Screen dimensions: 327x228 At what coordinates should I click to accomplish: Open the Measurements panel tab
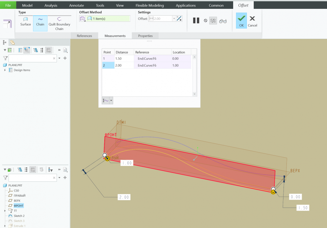[x=115, y=36]
